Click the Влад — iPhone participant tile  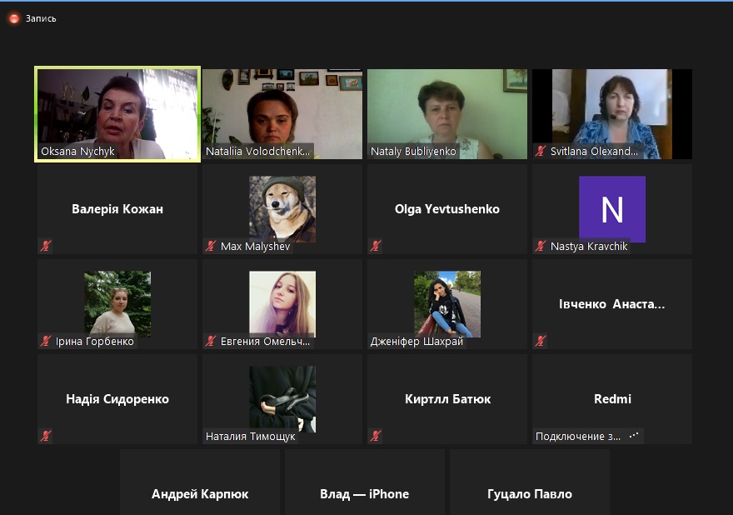click(x=365, y=482)
